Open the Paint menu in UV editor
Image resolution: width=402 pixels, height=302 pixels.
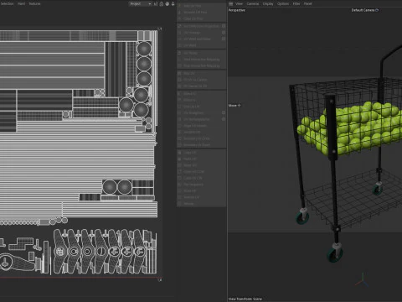pos(21,3)
